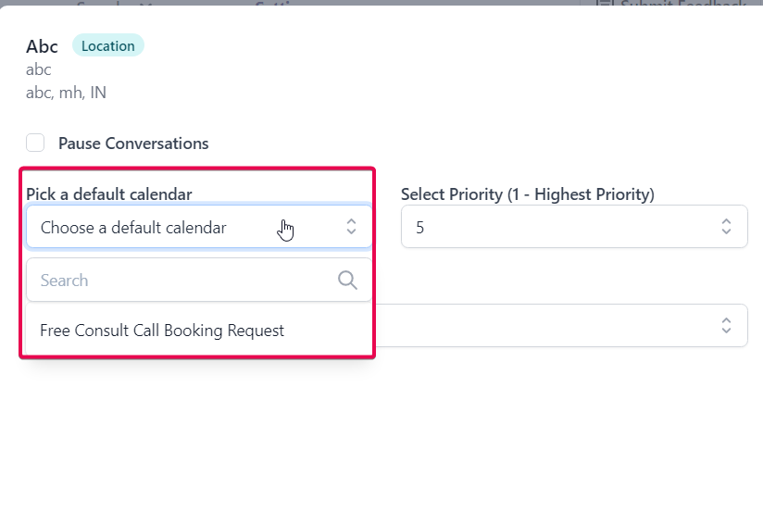Click placeholder text Choose a default calendar
Screen dimensions: 763x512
133,227
